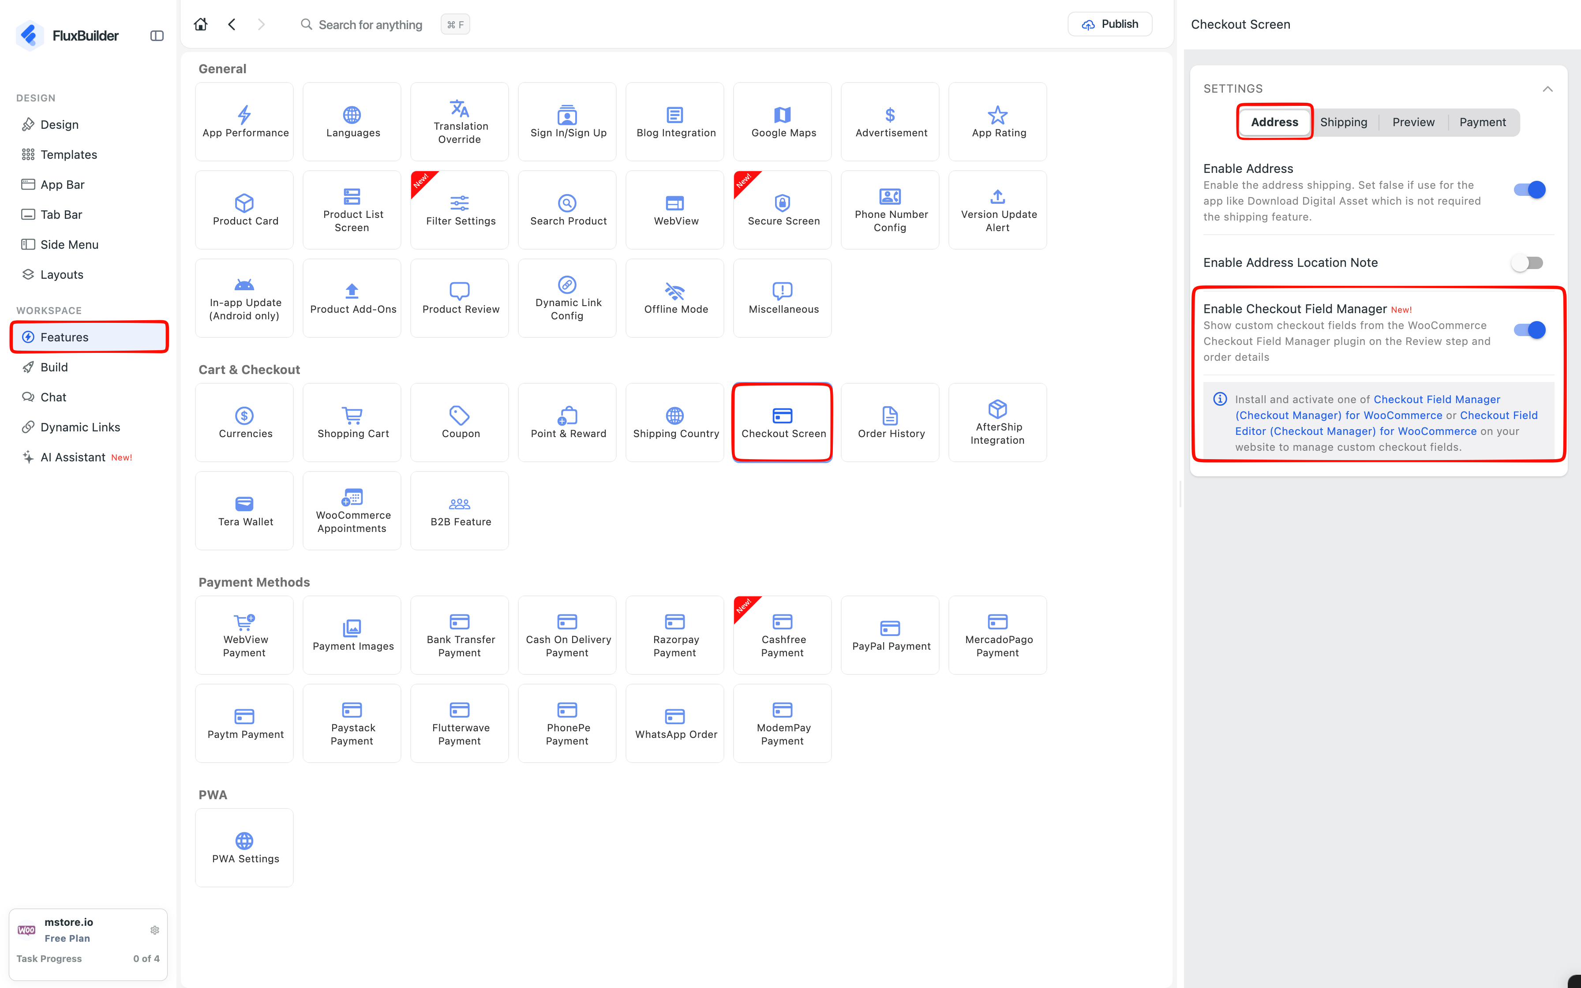Switch to the Payment tab
Viewport: 1581px width, 988px height.
pos(1482,122)
